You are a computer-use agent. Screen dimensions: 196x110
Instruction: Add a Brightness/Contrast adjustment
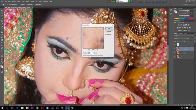179,25
